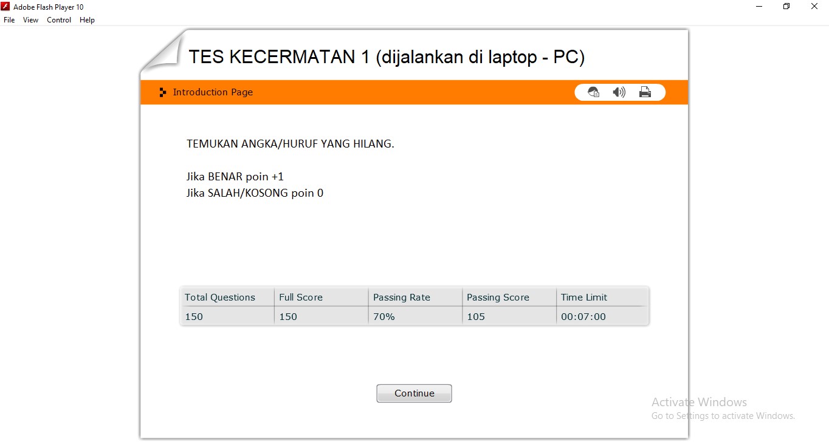
Task: Open the Control menu
Action: (x=58, y=19)
